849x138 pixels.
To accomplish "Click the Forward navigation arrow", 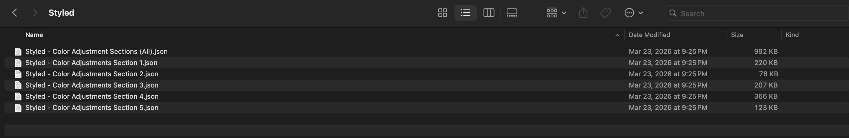I will 34,13.
